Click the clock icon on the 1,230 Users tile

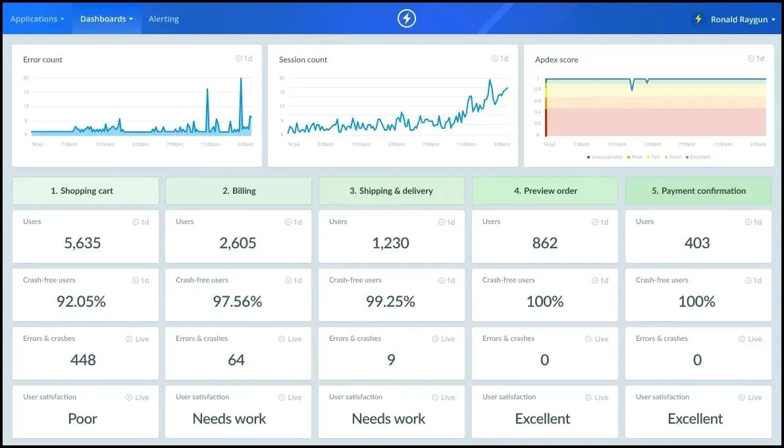(442, 222)
